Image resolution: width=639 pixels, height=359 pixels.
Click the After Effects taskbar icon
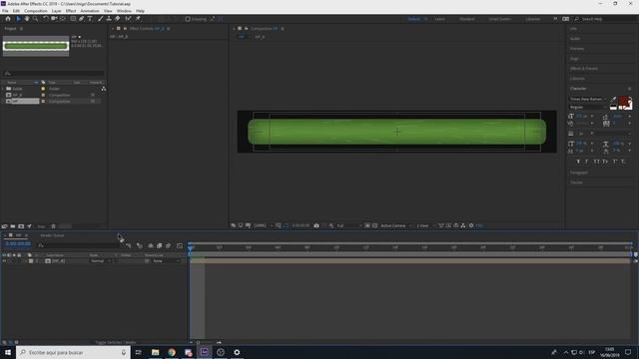(x=204, y=352)
